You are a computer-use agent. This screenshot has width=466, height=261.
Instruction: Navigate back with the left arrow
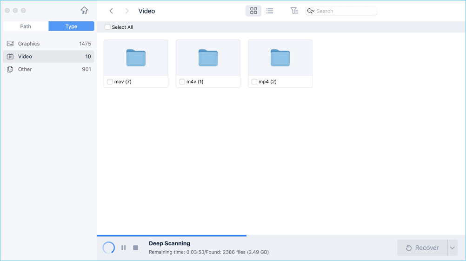pos(111,11)
